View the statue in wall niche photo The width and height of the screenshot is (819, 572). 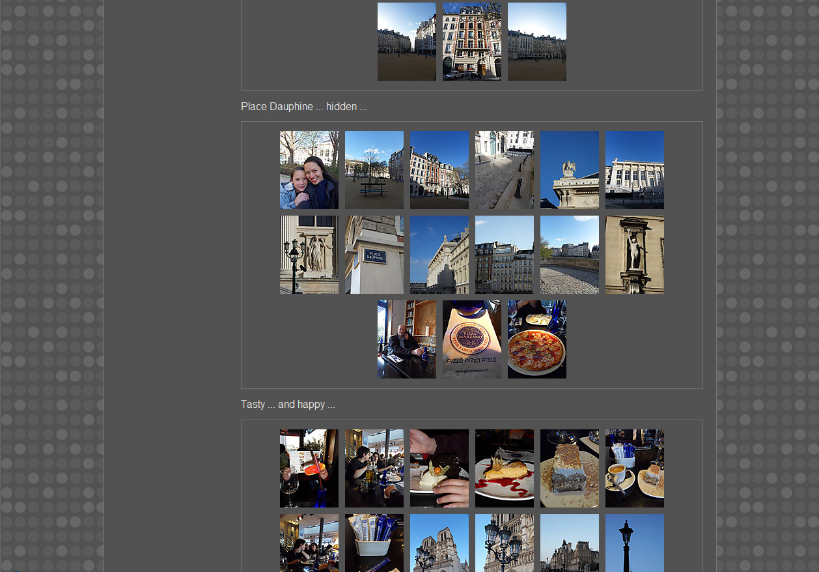tap(634, 255)
